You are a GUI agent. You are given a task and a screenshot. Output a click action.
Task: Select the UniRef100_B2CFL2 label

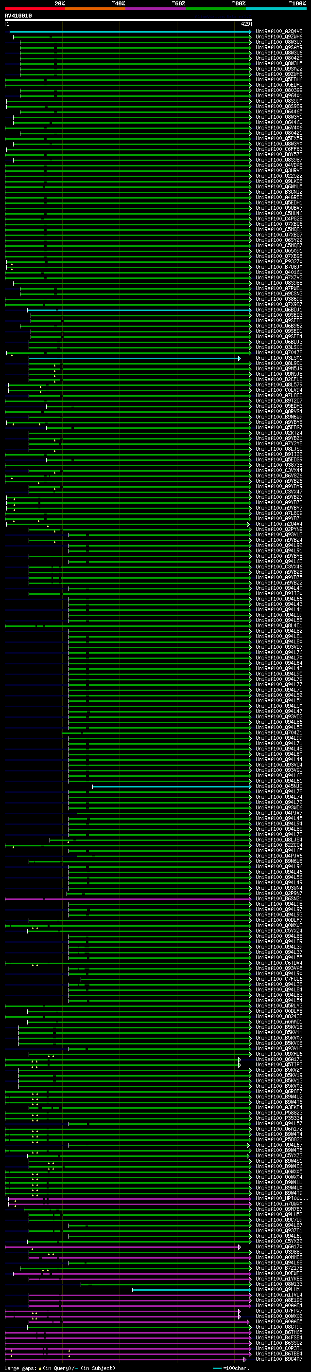(279, 379)
